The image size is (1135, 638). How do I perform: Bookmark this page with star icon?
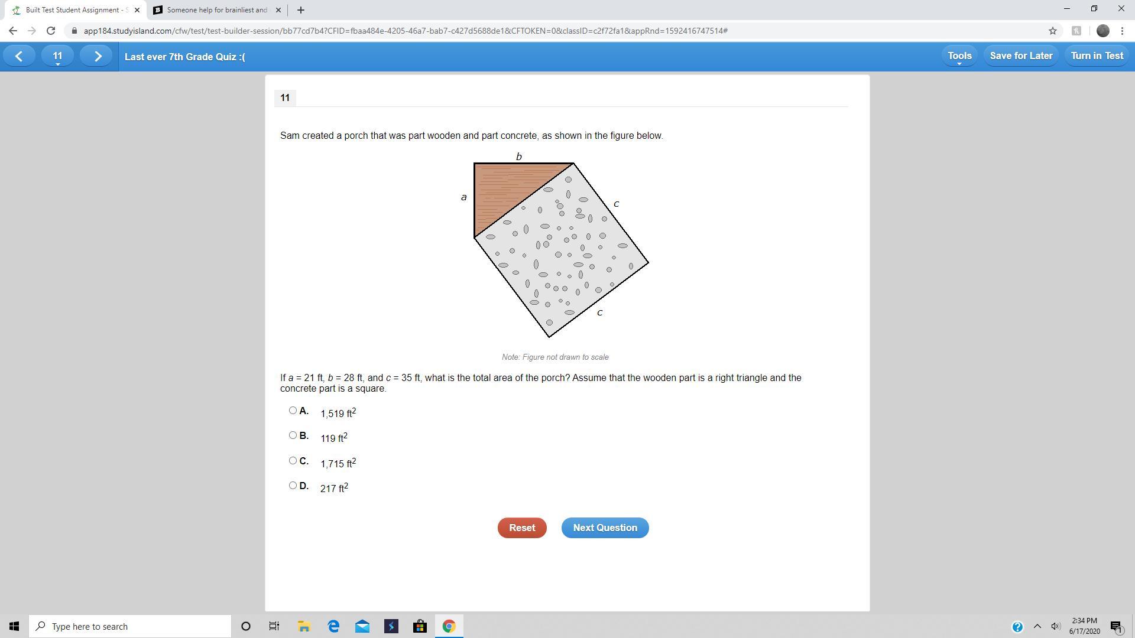click(1052, 31)
